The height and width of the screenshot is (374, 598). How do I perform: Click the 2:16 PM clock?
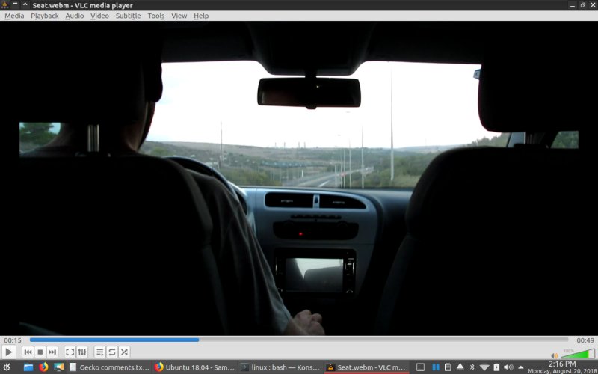click(x=562, y=364)
